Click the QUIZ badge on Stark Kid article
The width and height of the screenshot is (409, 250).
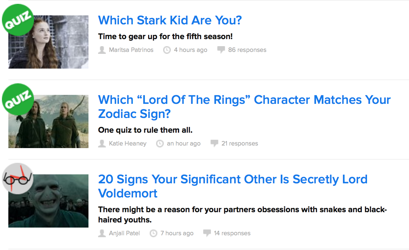point(18,20)
